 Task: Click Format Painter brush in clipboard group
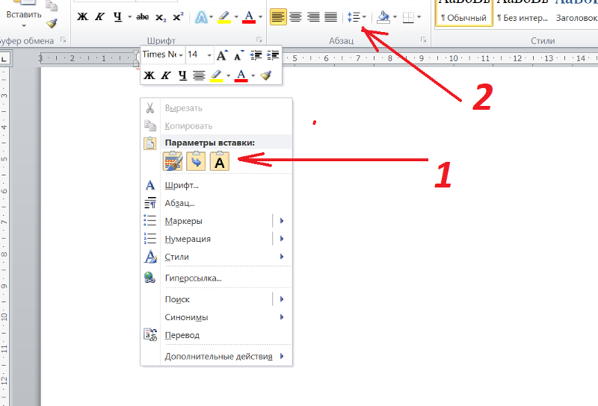point(52,24)
